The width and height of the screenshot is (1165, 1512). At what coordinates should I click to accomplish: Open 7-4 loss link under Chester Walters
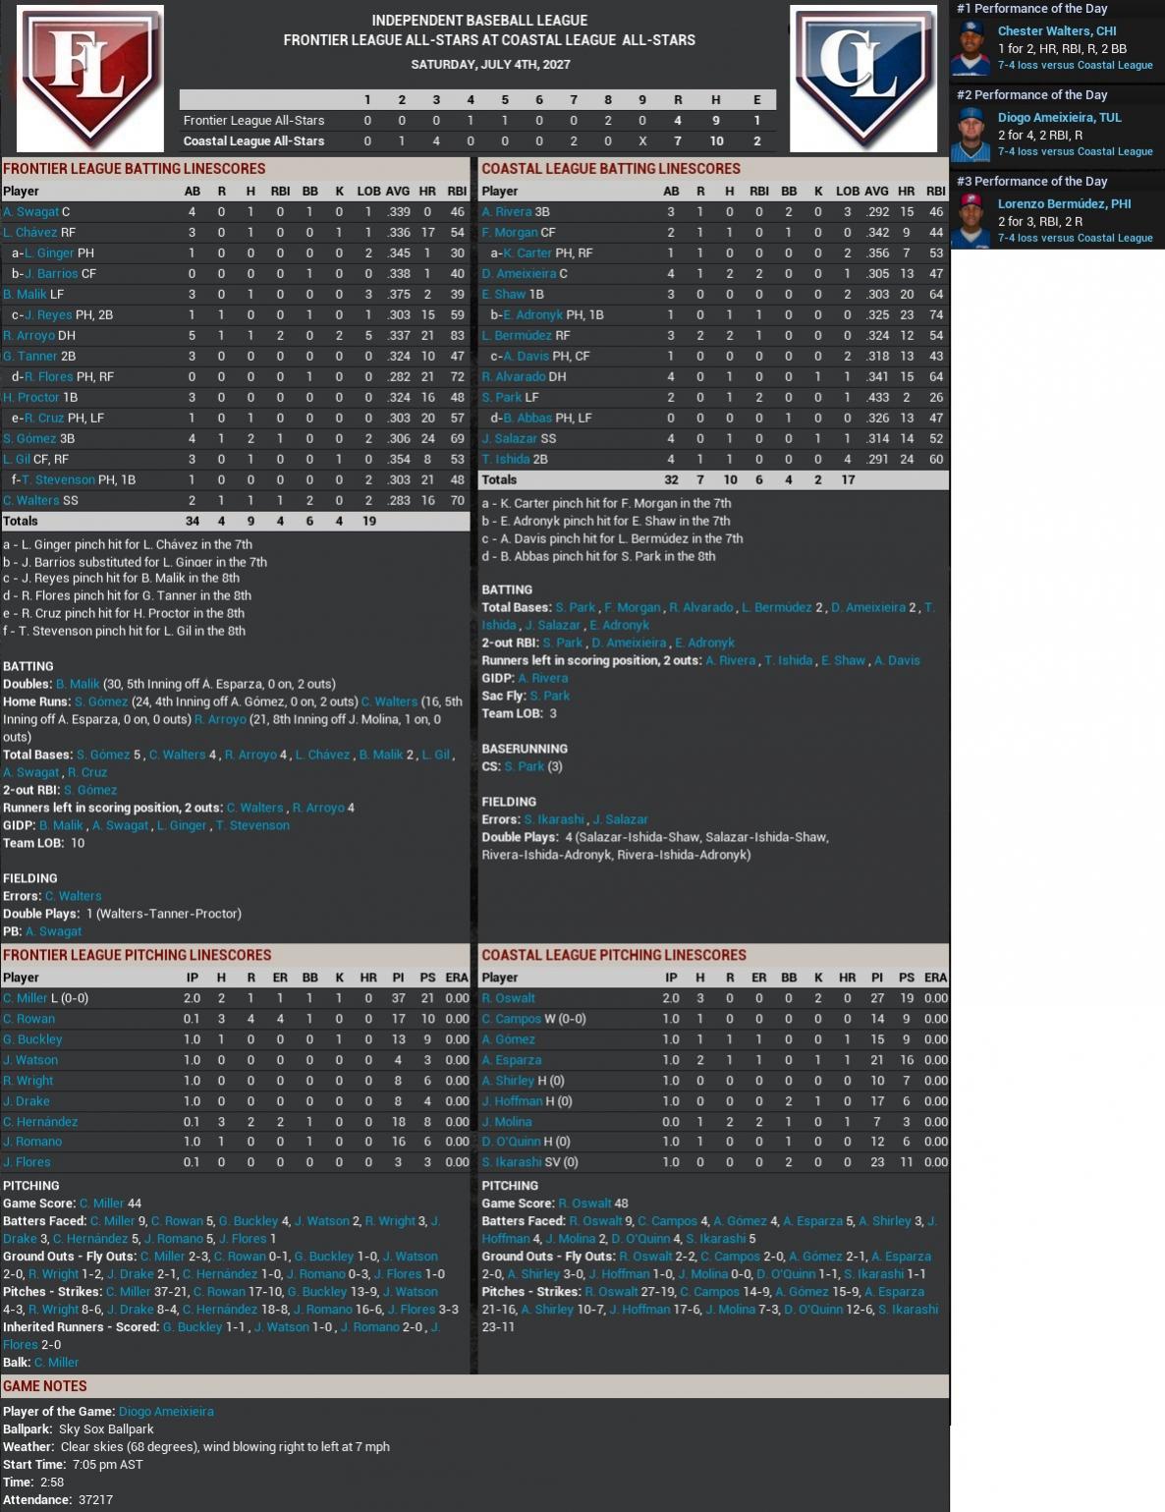(1075, 66)
